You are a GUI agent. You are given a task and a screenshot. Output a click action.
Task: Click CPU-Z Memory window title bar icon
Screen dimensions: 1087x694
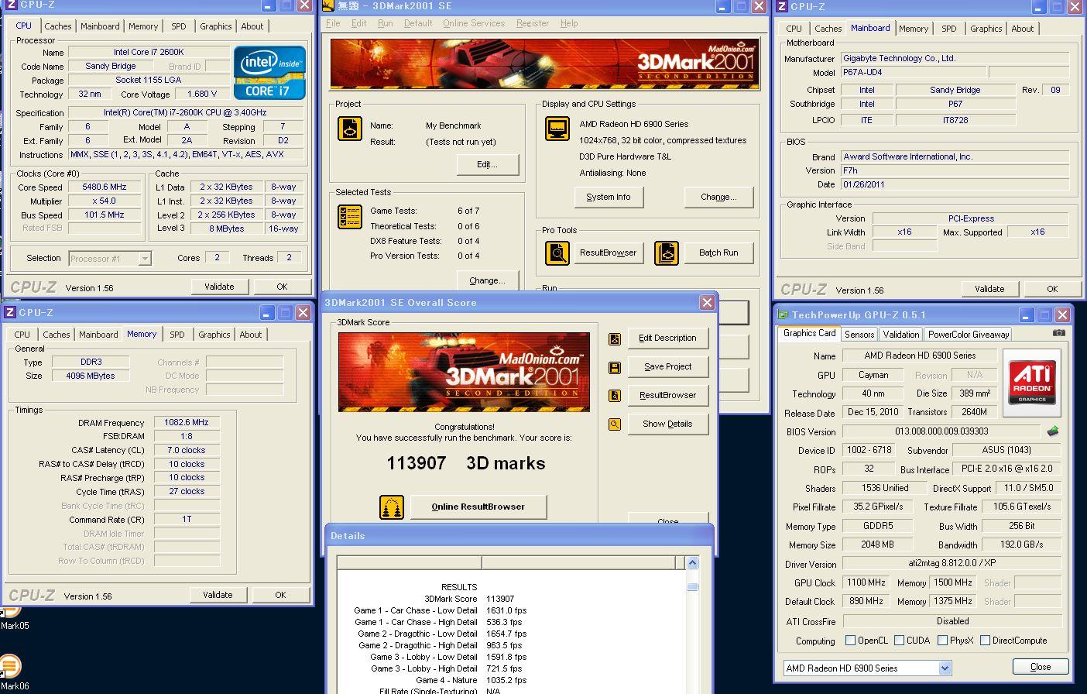pyautogui.click(x=10, y=312)
